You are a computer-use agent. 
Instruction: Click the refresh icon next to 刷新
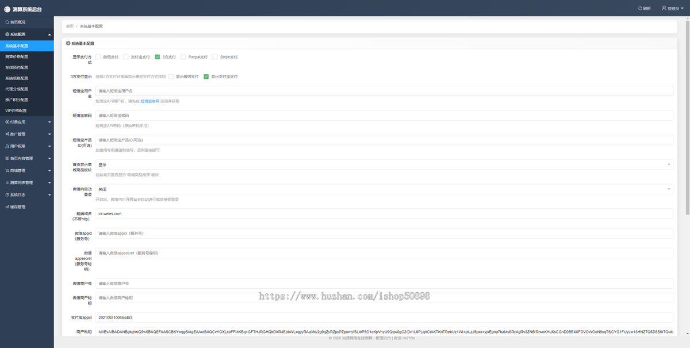[640, 9]
